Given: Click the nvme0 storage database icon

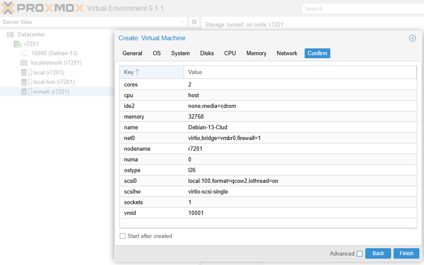Looking at the screenshot, I should (24, 92).
